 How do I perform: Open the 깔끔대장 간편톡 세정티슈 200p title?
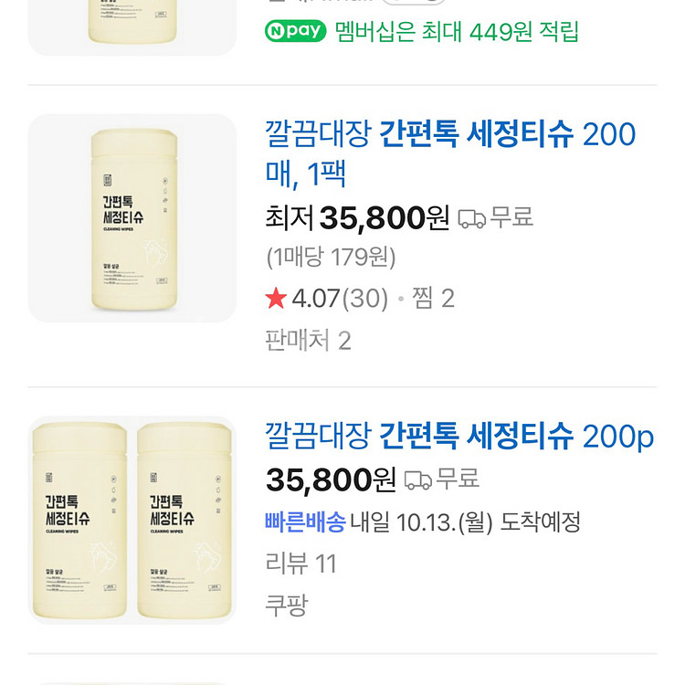pyautogui.click(x=459, y=437)
